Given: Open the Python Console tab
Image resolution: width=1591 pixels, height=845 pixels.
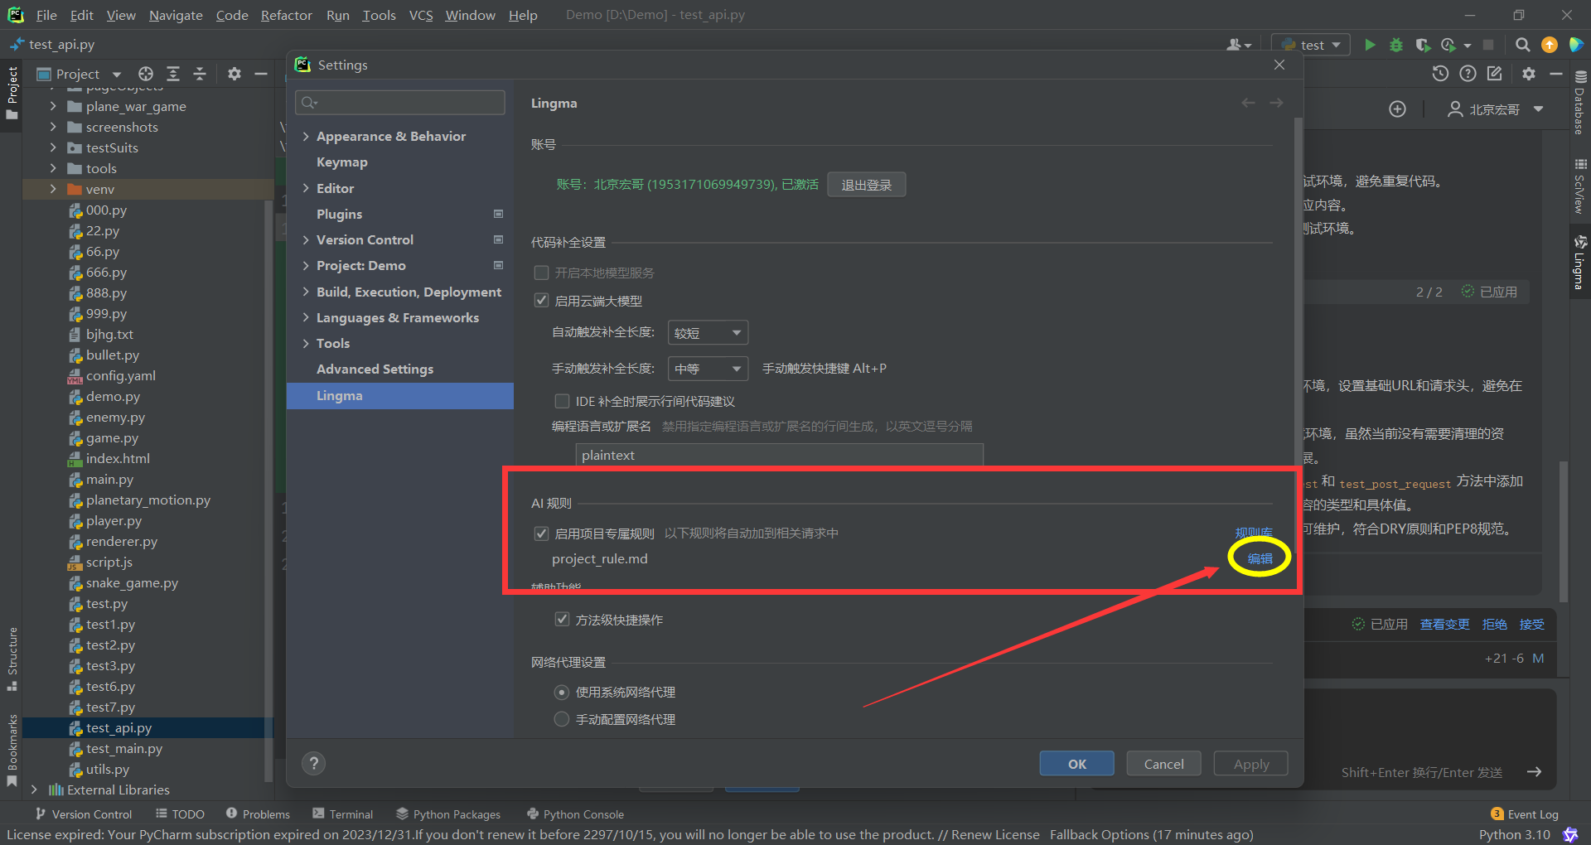Looking at the screenshot, I should (x=575, y=814).
